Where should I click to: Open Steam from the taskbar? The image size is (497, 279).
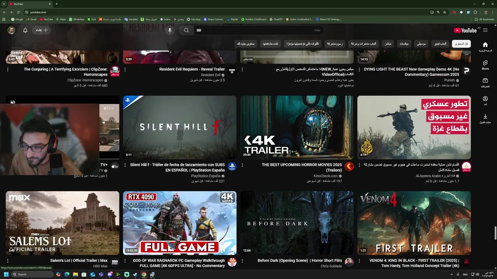(x=135, y=274)
